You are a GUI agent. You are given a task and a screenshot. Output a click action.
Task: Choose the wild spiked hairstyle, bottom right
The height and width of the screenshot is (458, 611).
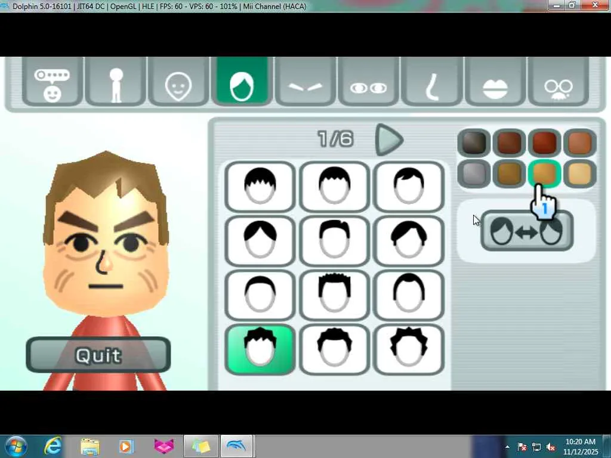(x=408, y=349)
